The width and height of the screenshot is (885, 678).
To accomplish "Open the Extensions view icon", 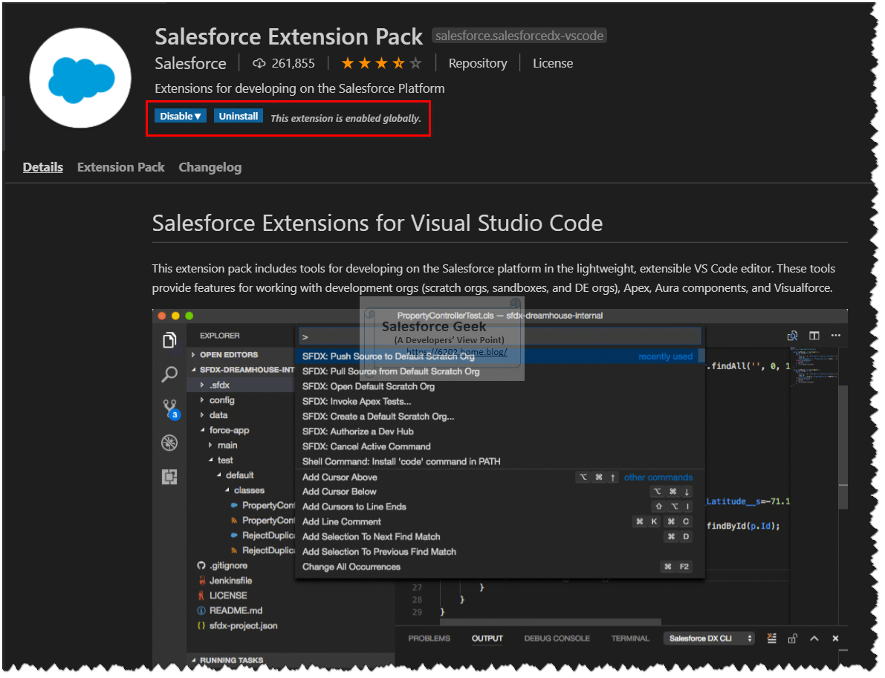I will pyautogui.click(x=169, y=477).
